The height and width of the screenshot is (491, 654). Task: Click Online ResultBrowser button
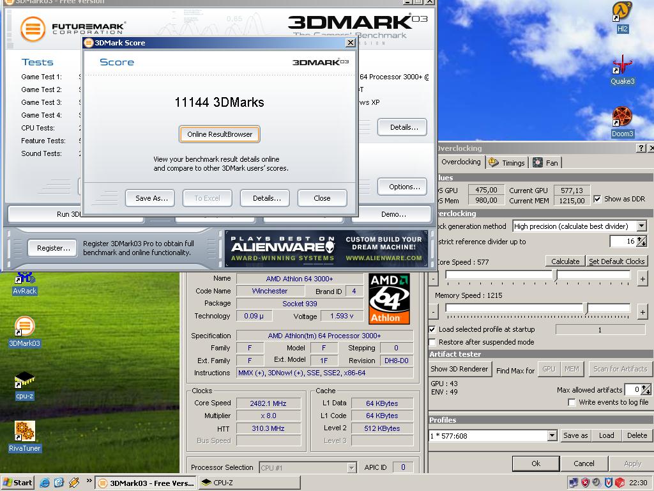tap(220, 134)
